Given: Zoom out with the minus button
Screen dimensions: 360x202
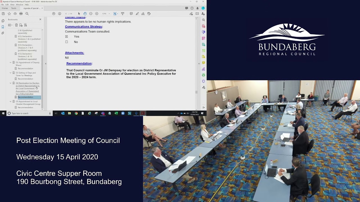Looking at the screenshot, I should tap(91, 13).
